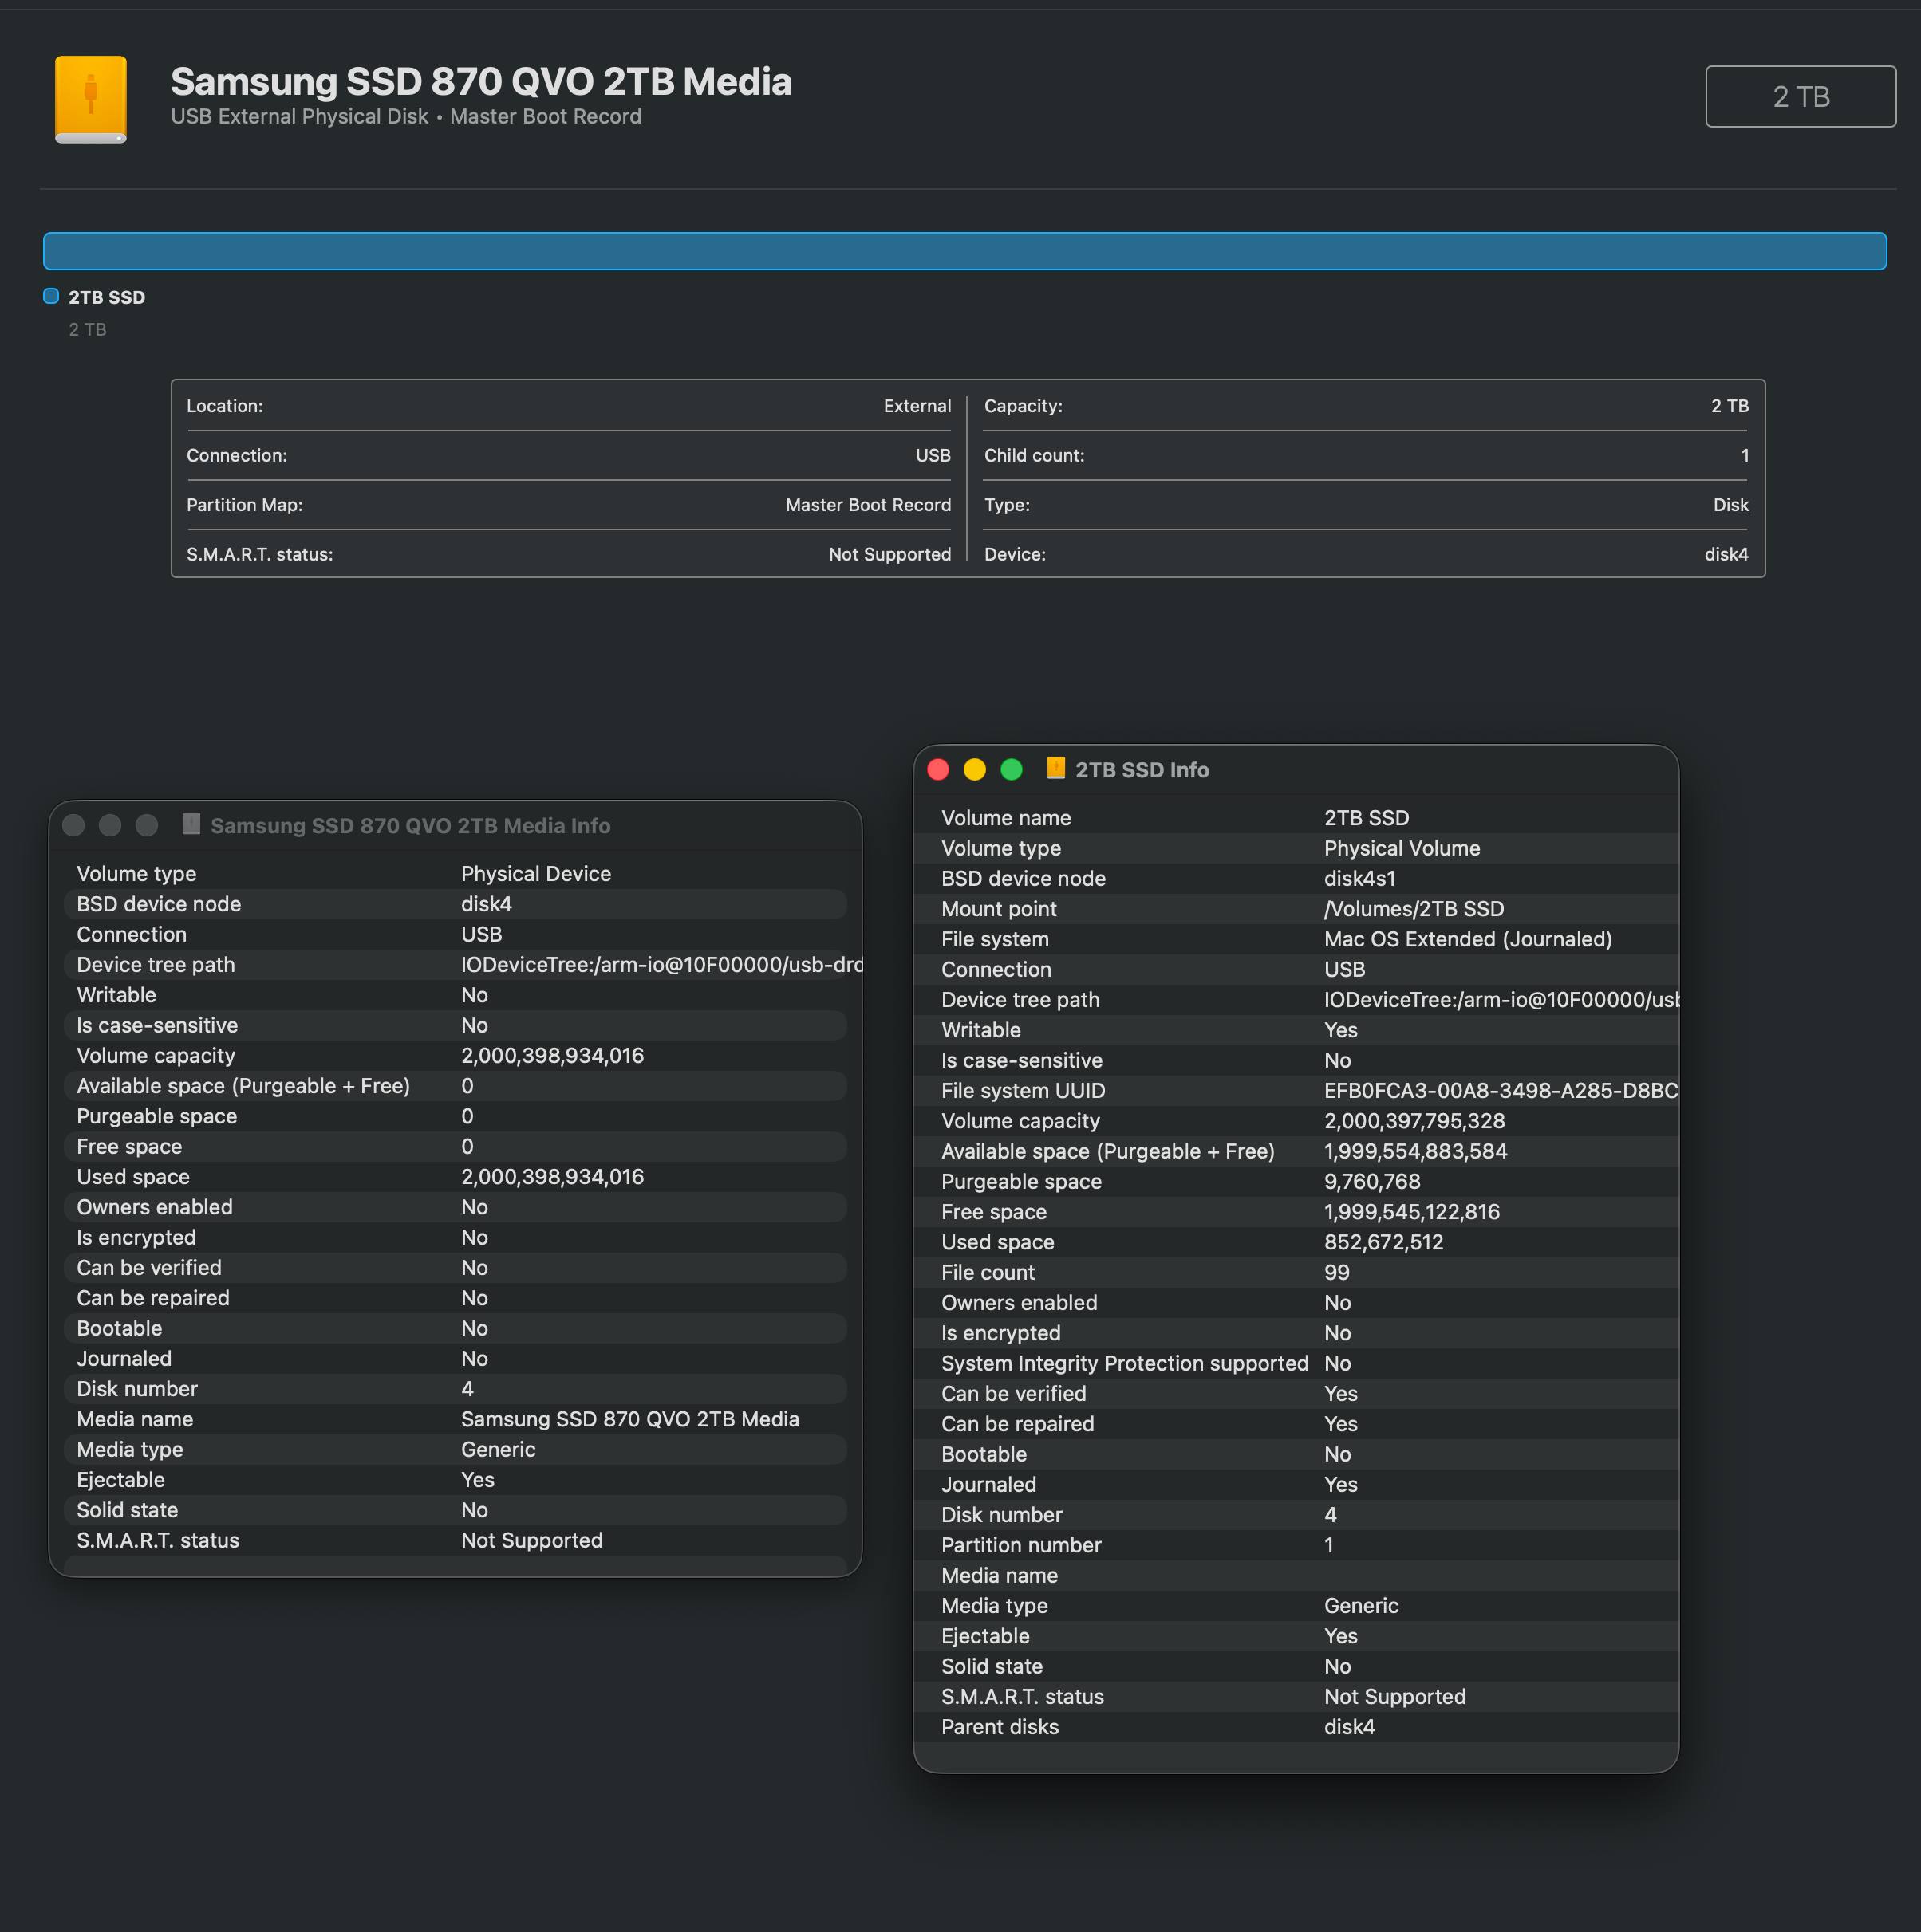Select Volume name '2TB SSD' value in Info

pyautogui.click(x=1366, y=818)
